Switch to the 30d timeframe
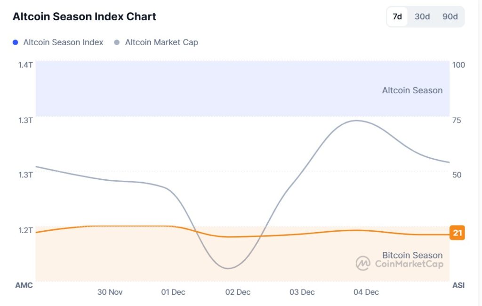The image size is (482, 306). (421, 16)
